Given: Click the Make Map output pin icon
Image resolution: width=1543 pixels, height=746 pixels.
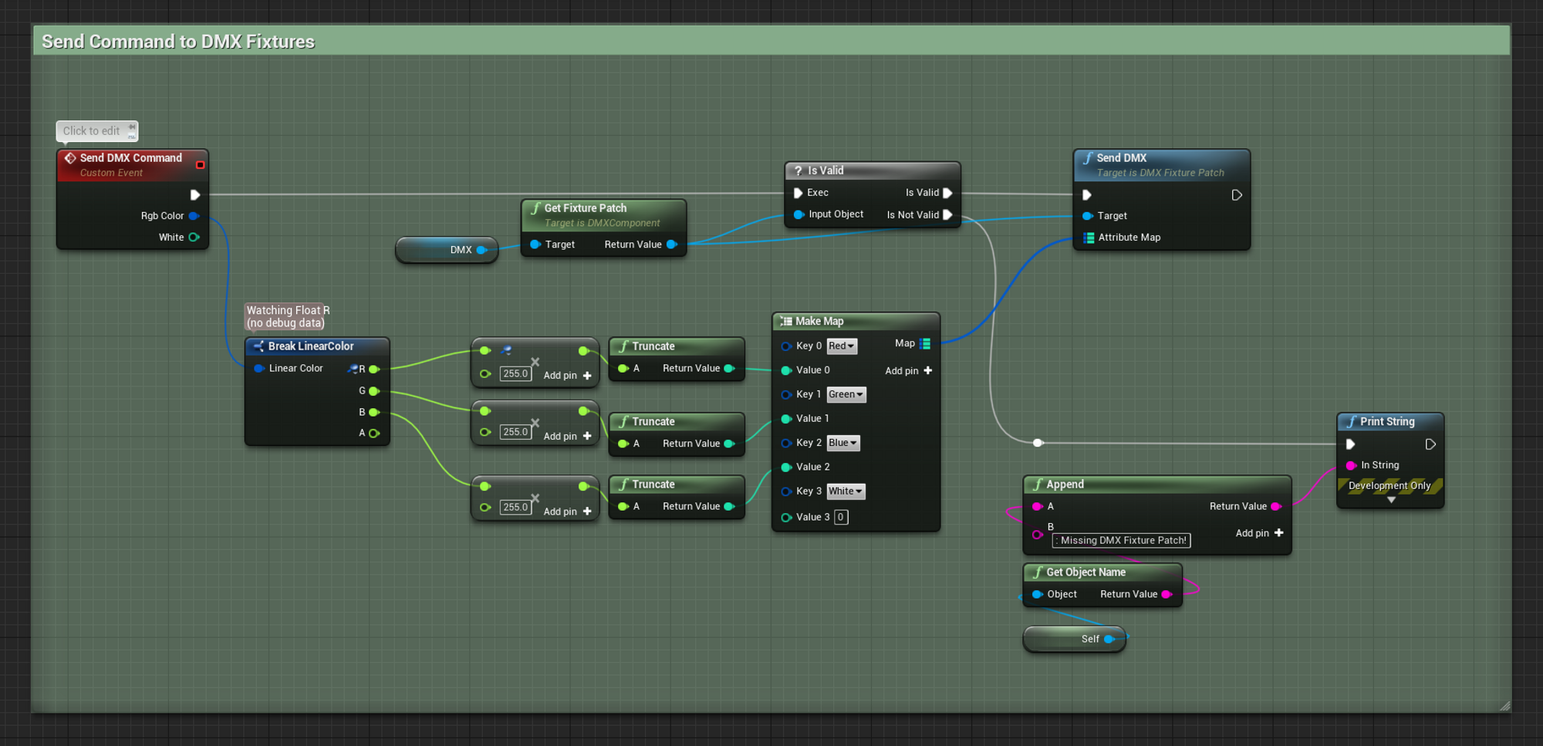Looking at the screenshot, I should pos(925,344).
